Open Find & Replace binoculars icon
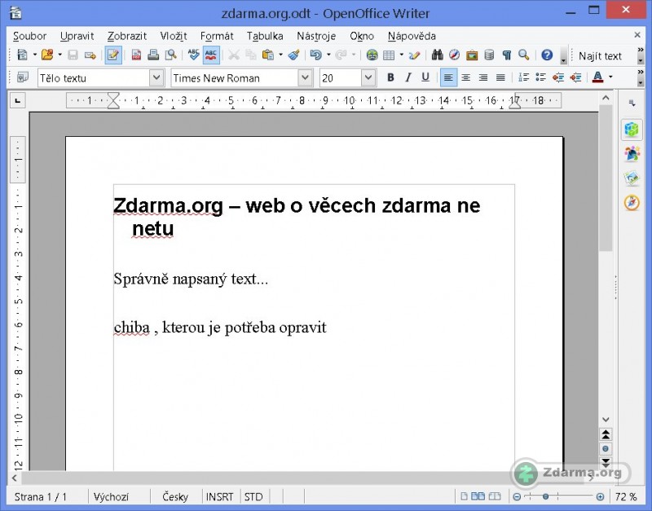 [x=437, y=55]
